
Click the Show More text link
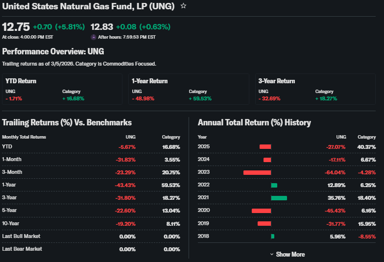290,254
